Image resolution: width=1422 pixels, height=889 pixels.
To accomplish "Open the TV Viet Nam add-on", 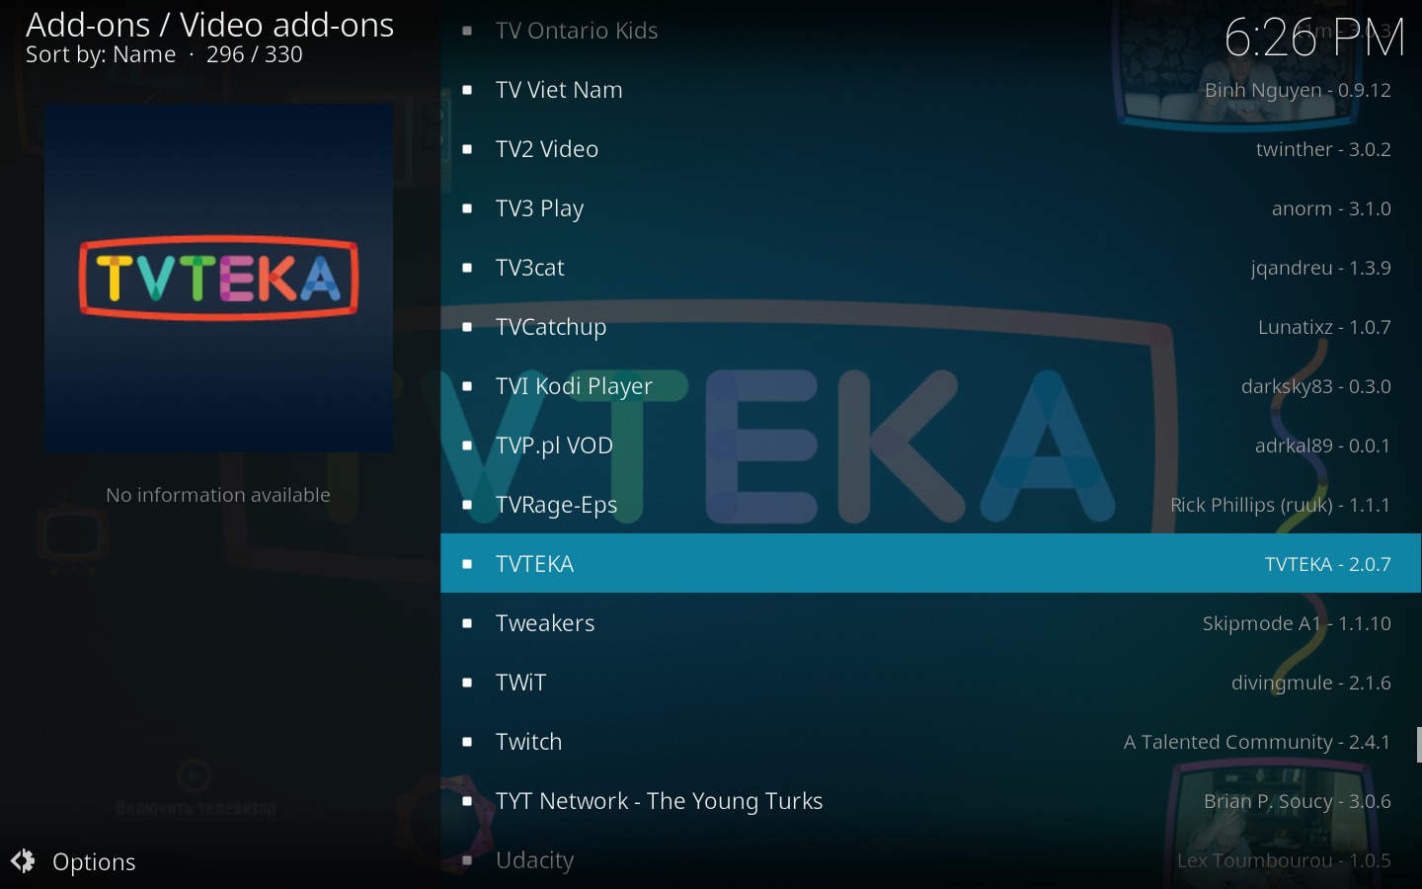I will (930, 90).
